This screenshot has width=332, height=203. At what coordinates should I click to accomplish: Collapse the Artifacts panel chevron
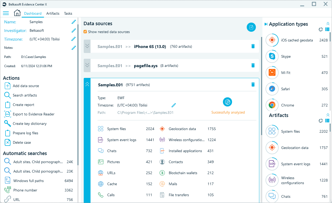328,115
